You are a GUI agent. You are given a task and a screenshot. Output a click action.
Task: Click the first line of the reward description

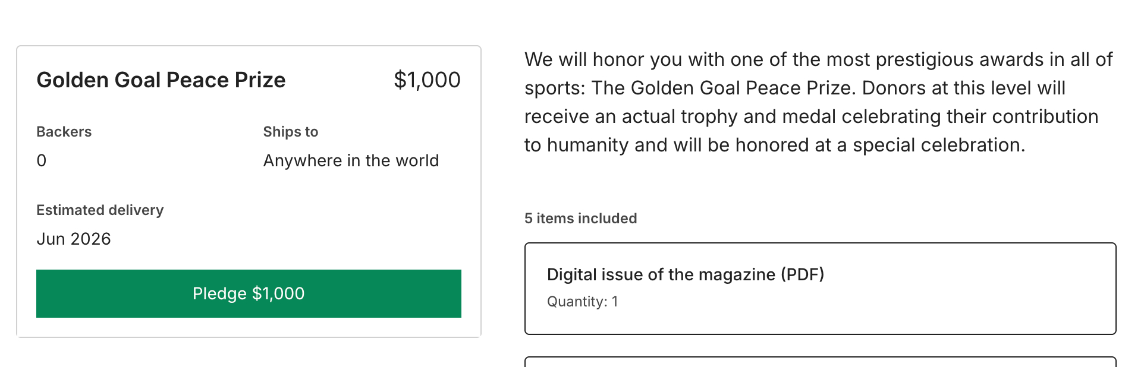coord(818,59)
